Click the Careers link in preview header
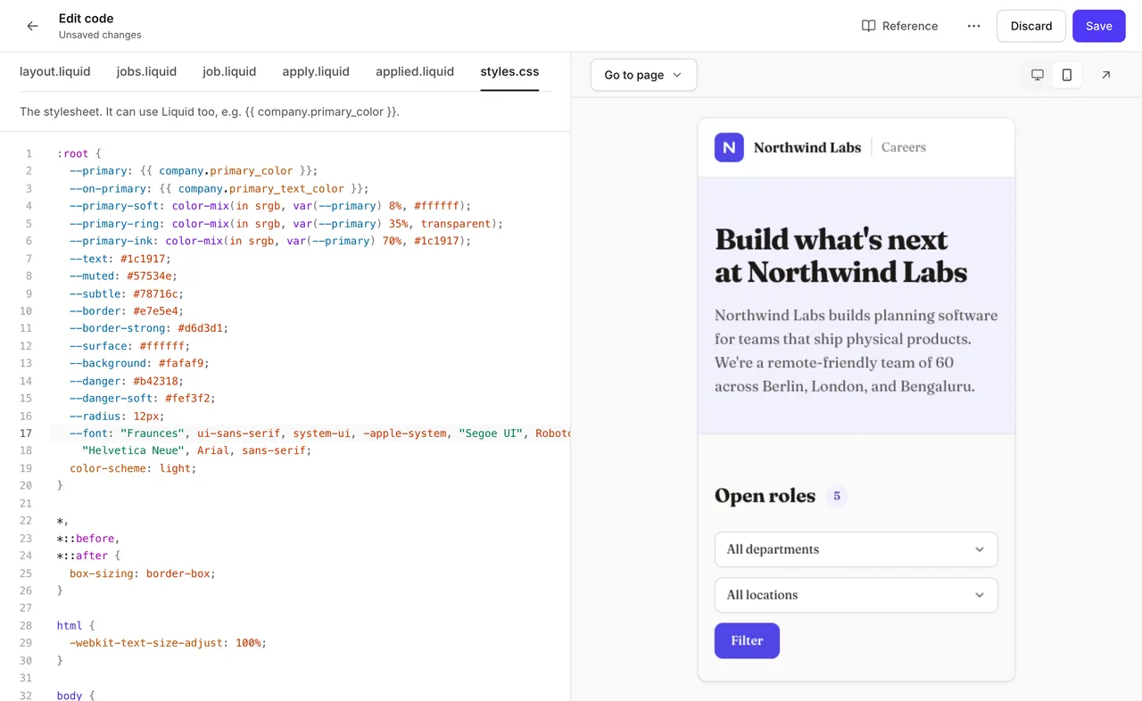Screen dimensions: 1142x701 coord(904,147)
